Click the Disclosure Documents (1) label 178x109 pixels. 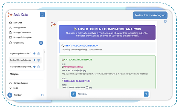77,81
